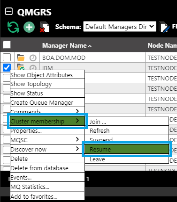Select Resume in cluster submenu
The height and width of the screenshot is (202, 177).
click(127, 149)
